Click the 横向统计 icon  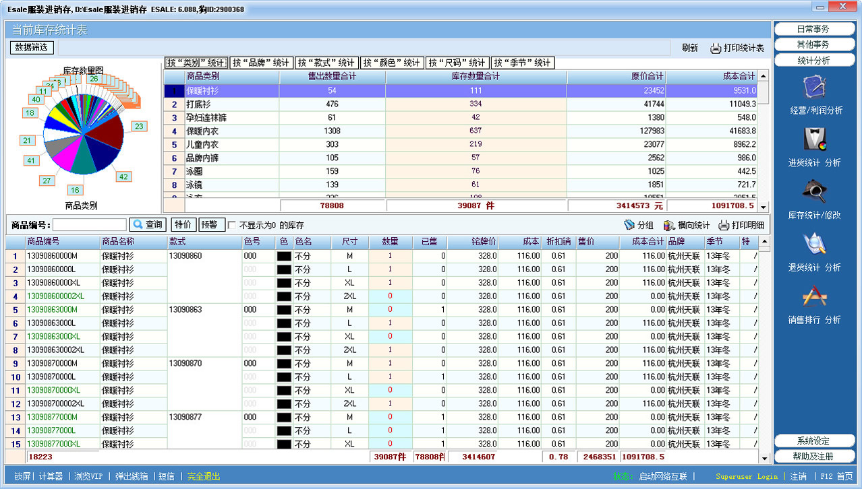point(669,225)
